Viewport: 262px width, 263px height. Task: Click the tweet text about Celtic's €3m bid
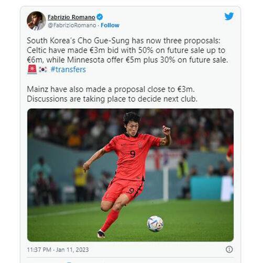tap(126, 50)
